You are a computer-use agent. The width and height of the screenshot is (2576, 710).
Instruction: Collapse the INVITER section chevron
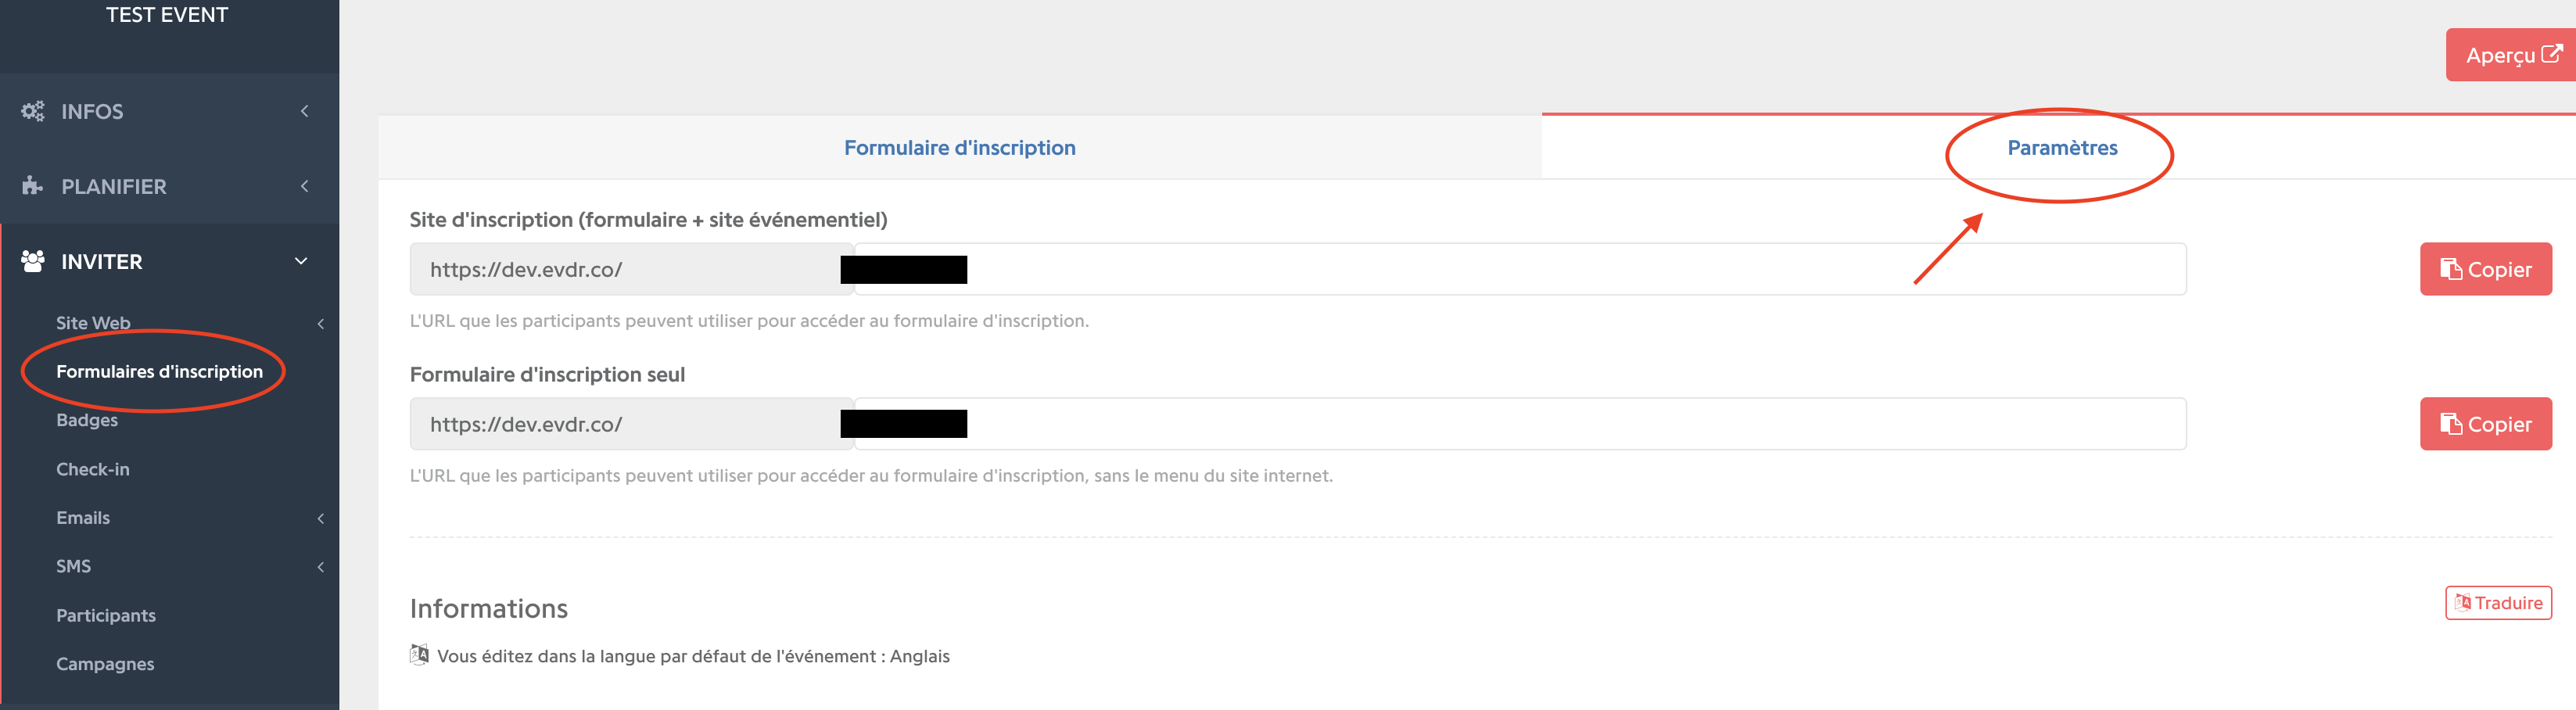tap(301, 261)
